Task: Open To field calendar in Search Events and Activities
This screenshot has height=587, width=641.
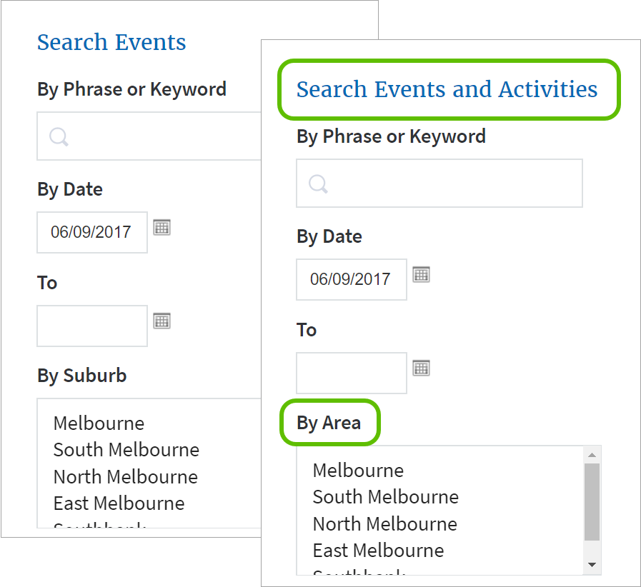Action: pyautogui.click(x=422, y=368)
